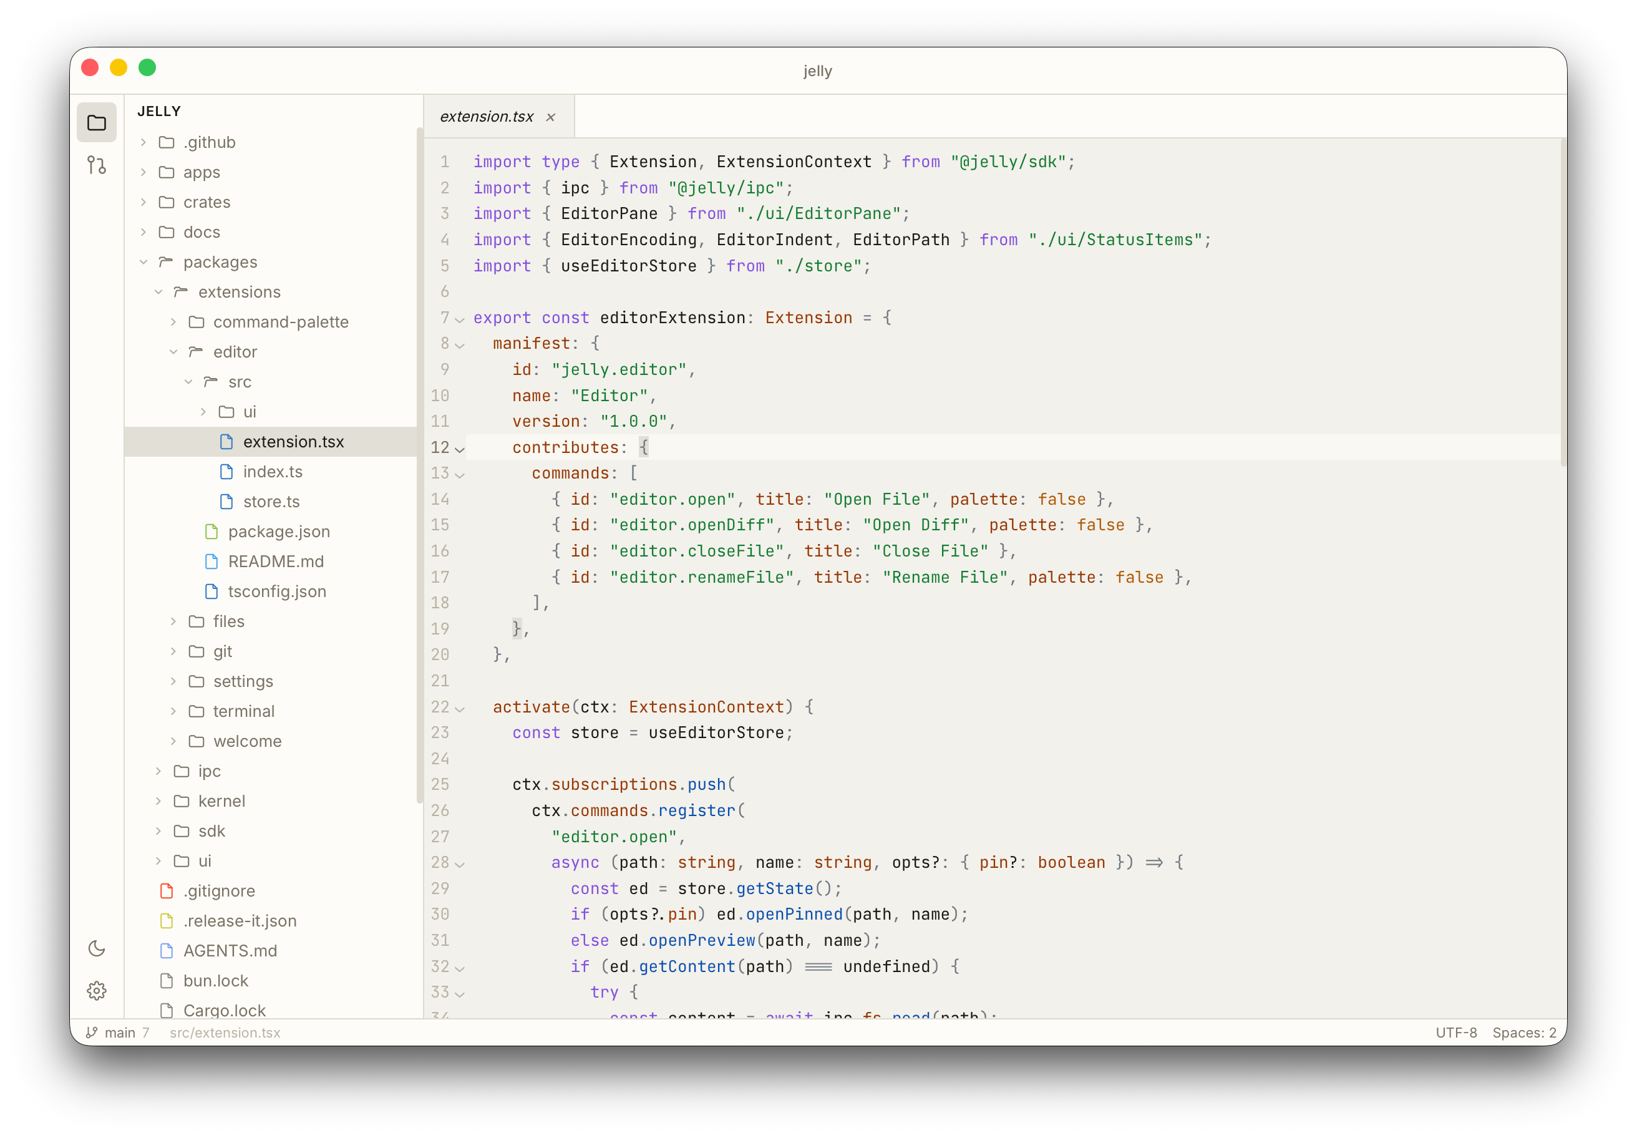The height and width of the screenshot is (1138, 1637).
Task: Expand the sdk folder chevron
Action: [158, 830]
